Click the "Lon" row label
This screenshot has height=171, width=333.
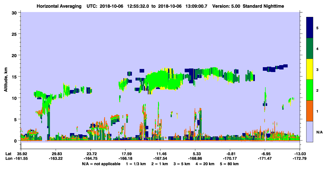(8, 158)
